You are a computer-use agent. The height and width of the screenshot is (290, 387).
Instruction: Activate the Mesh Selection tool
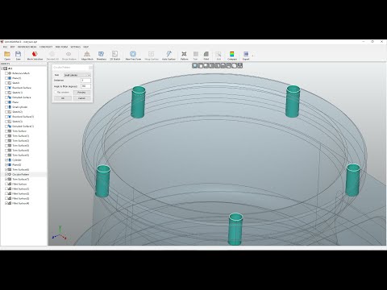tap(35, 56)
